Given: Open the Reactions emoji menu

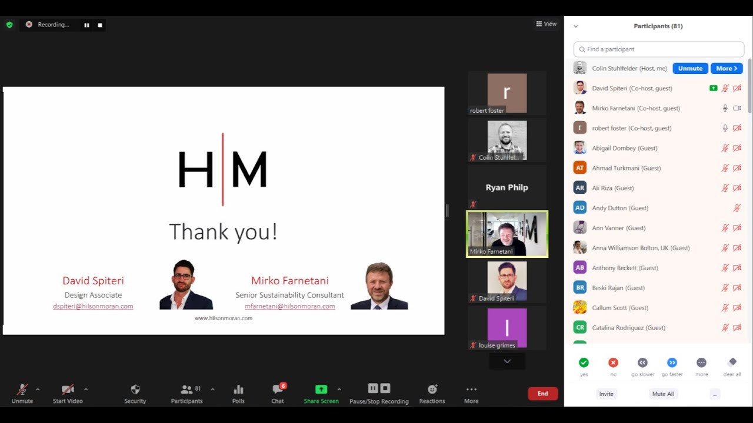Looking at the screenshot, I should [x=432, y=389].
